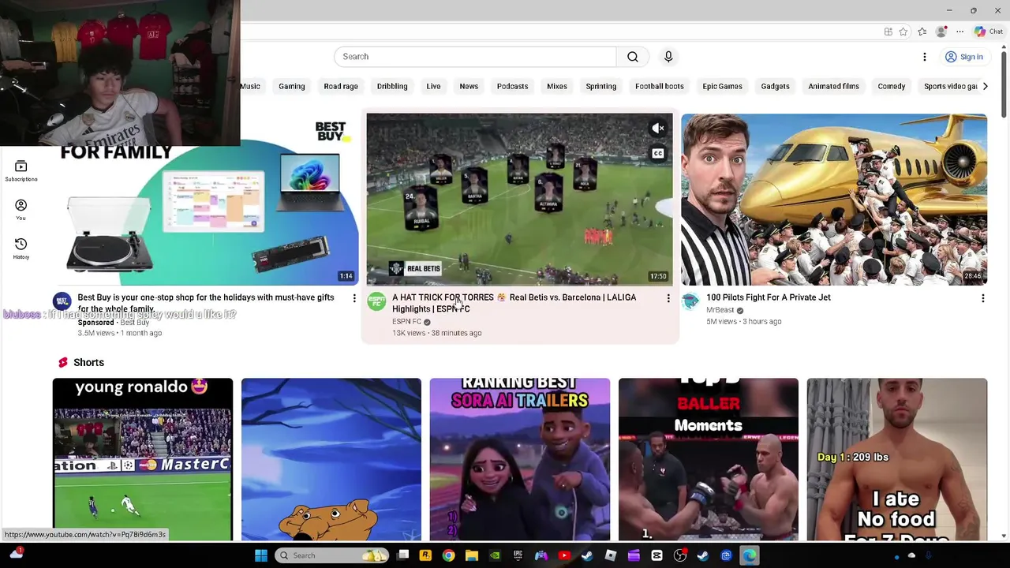The image size is (1010, 568).
Task: Open the ESPN FC channel name link
Action: [x=407, y=322]
